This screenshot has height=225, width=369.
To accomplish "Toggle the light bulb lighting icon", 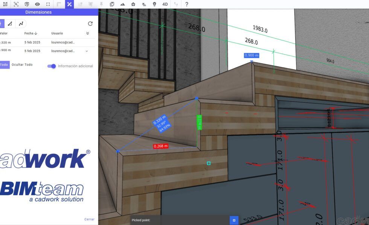I will [154, 4].
